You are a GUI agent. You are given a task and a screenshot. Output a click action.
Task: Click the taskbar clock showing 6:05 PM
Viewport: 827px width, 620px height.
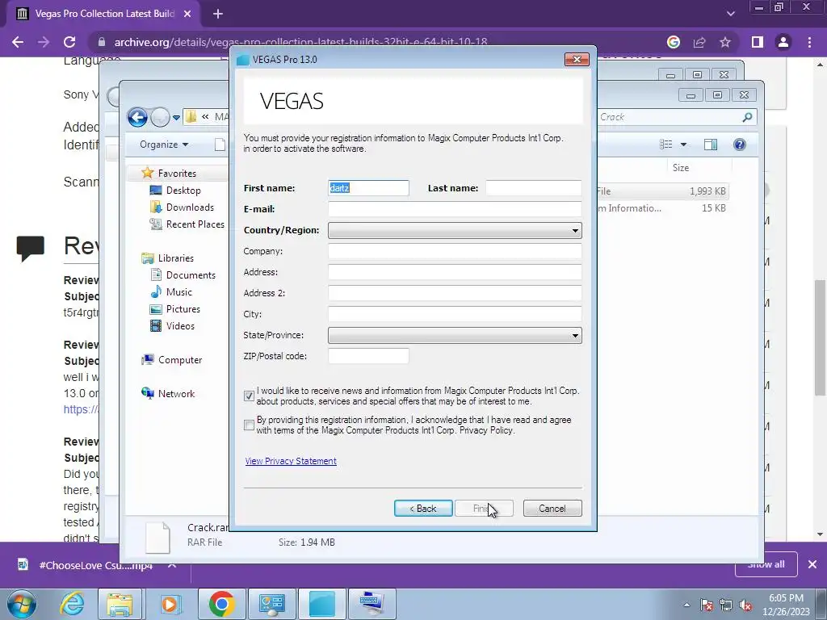786,605
